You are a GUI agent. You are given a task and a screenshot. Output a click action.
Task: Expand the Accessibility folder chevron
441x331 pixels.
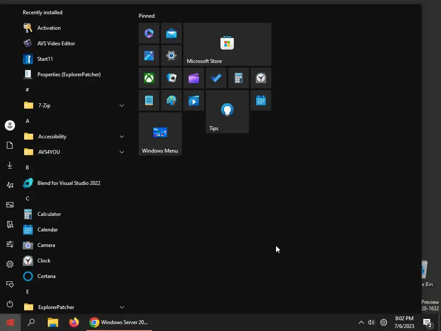coord(122,137)
